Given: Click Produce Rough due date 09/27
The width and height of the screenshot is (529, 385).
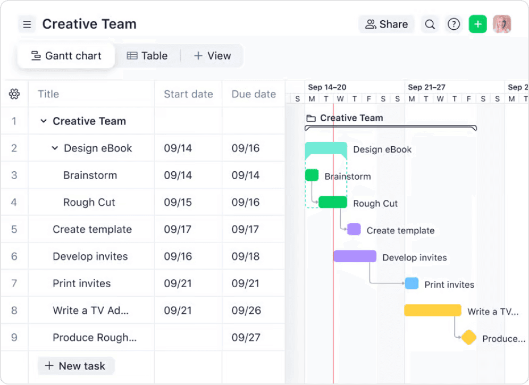Looking at the screenshot, I should pyautogui.click(x=246, y=337).
